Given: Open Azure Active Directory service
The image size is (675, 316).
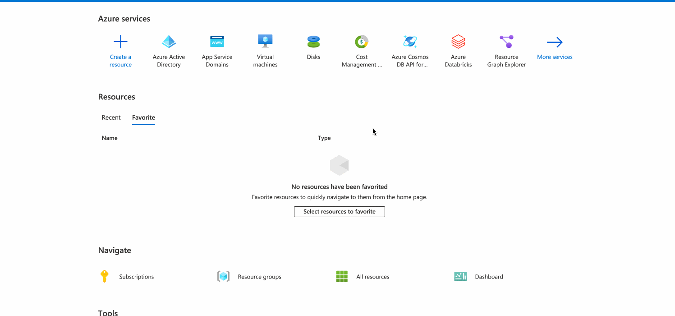Looking at the screenshot, I should click(x=169, y=50).
